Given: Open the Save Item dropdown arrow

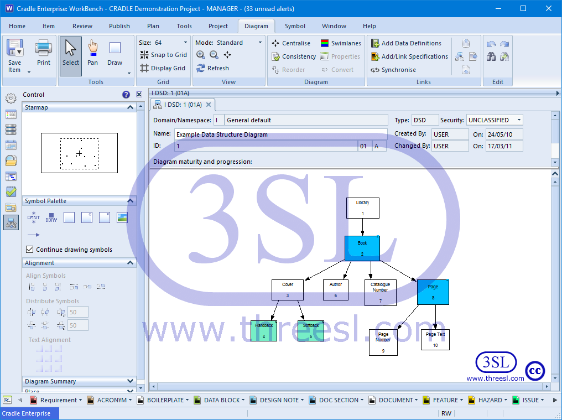Looking at the screenshot, I should [29, 72].
